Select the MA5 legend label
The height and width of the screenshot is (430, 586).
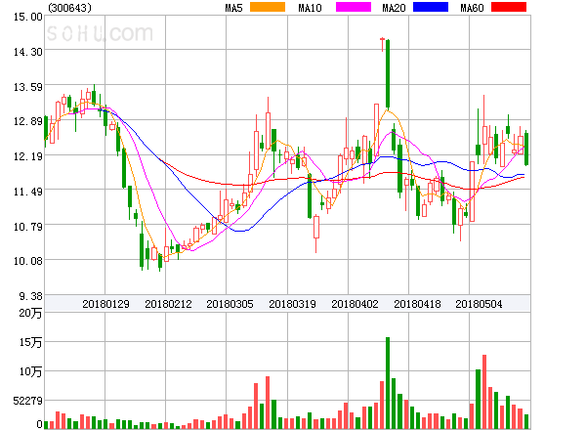(x=233, y=8)
